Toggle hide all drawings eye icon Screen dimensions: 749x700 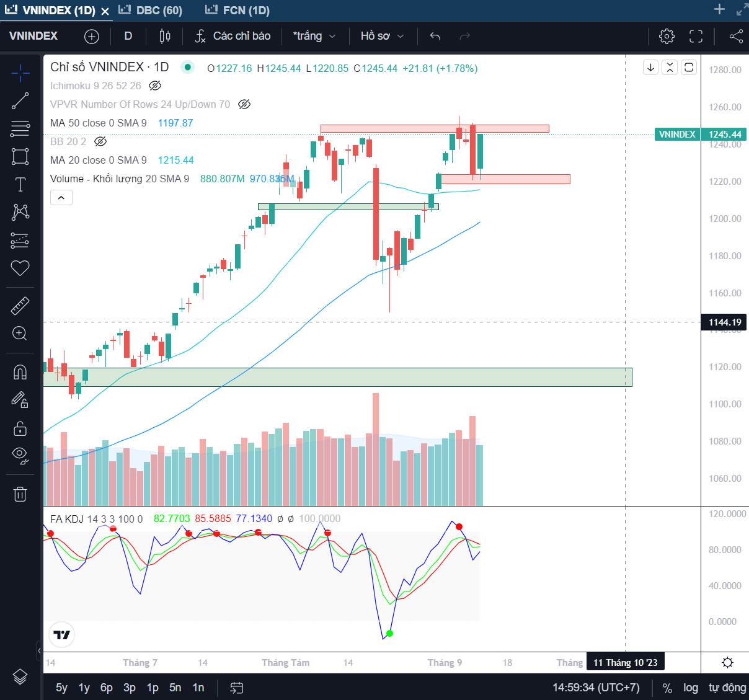(20, 456)
